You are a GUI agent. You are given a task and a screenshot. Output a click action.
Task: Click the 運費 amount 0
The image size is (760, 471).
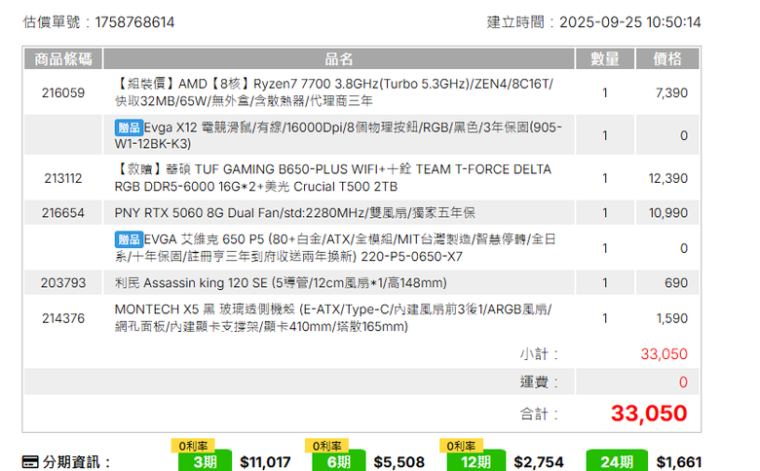(683, 381)
